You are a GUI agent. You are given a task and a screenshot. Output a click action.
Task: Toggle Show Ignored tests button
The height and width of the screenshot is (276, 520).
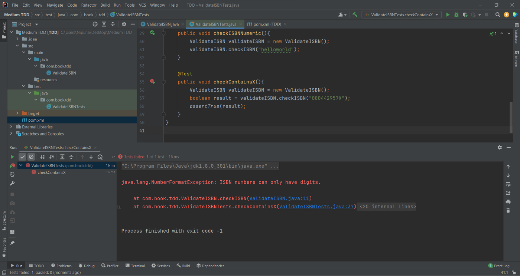[31, 157]
